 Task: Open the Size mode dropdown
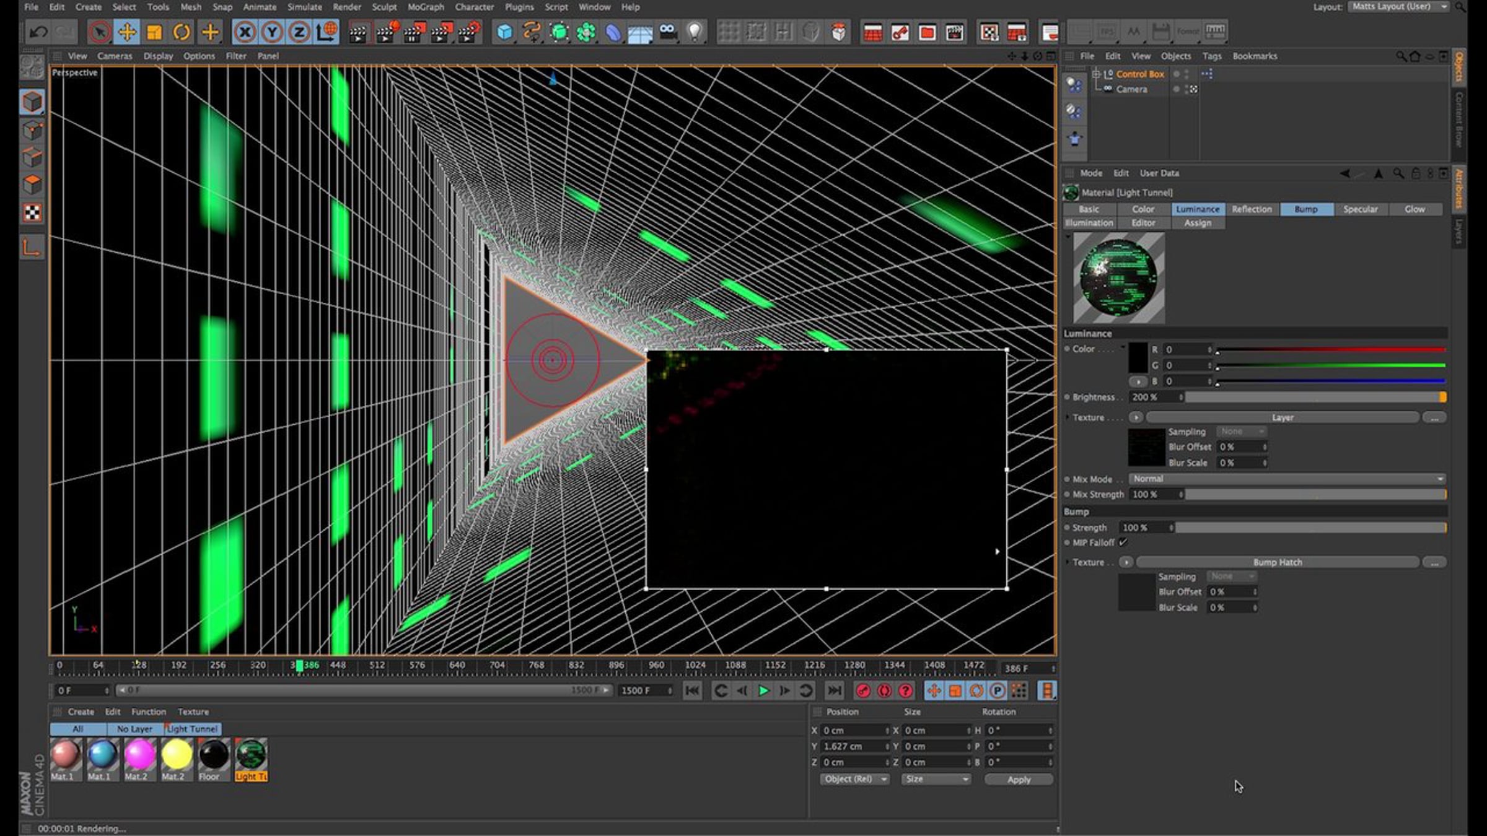pyautogui.click(x=936, y=779)
